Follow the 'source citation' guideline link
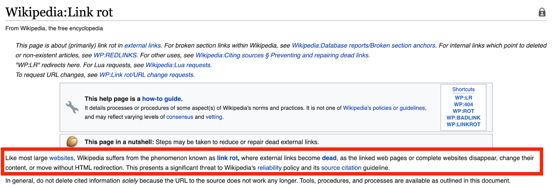The width and height of the screenshot is (555, 188). point(341,168)
